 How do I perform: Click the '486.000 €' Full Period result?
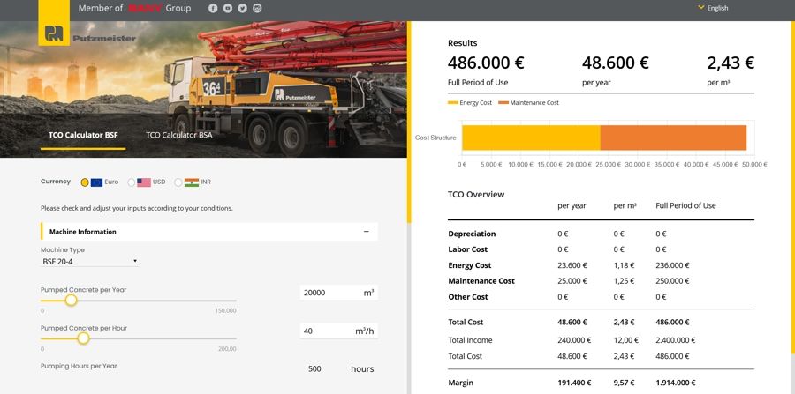pos(486,63)
